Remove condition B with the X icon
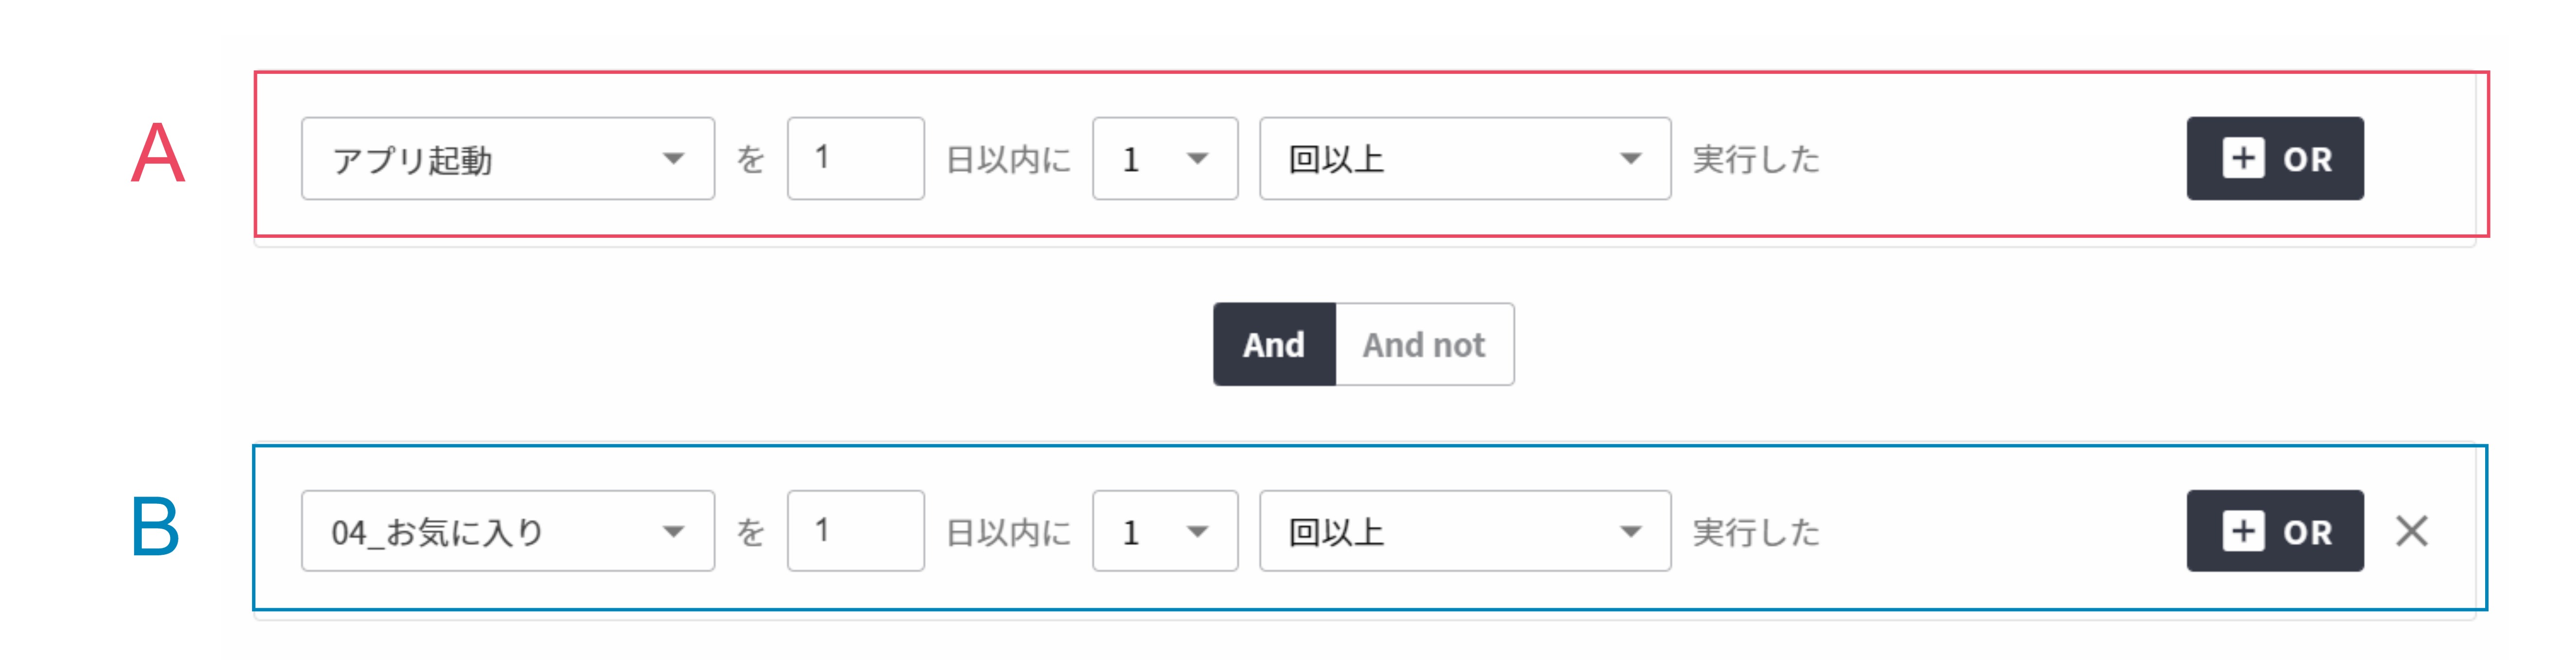Screen dimensions: 2576x667 pyautogui.click(x=2412, y=531)
